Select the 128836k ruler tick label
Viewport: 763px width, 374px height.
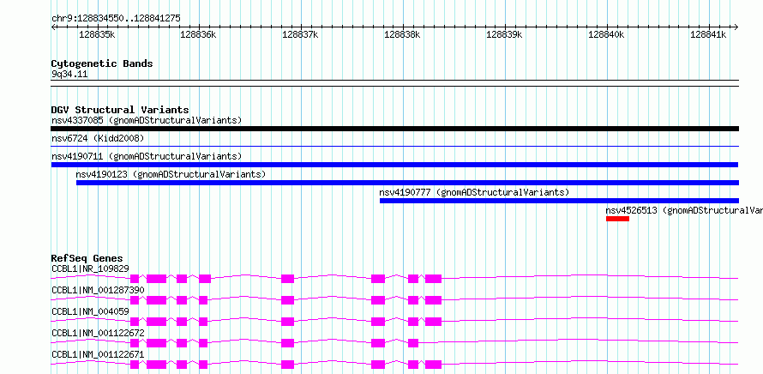tap(198, 34)
